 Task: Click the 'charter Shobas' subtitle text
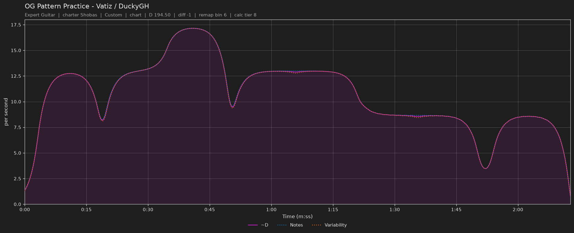80,15
